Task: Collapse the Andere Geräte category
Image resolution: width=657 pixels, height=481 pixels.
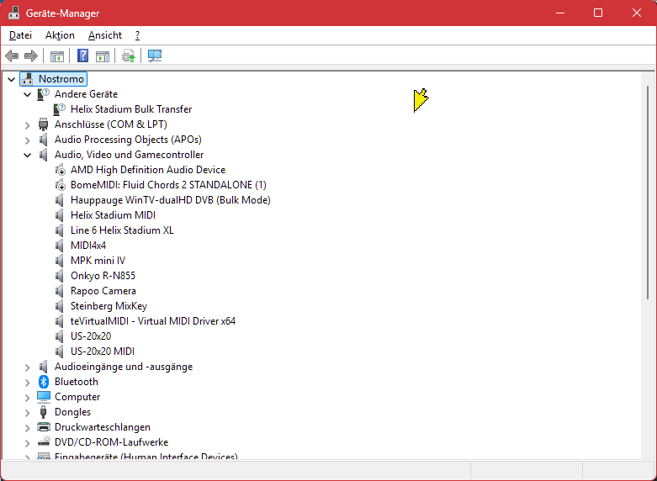Action: point(28,94)
